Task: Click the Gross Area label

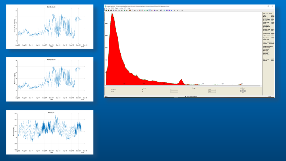Action: [x=266, y=55]
